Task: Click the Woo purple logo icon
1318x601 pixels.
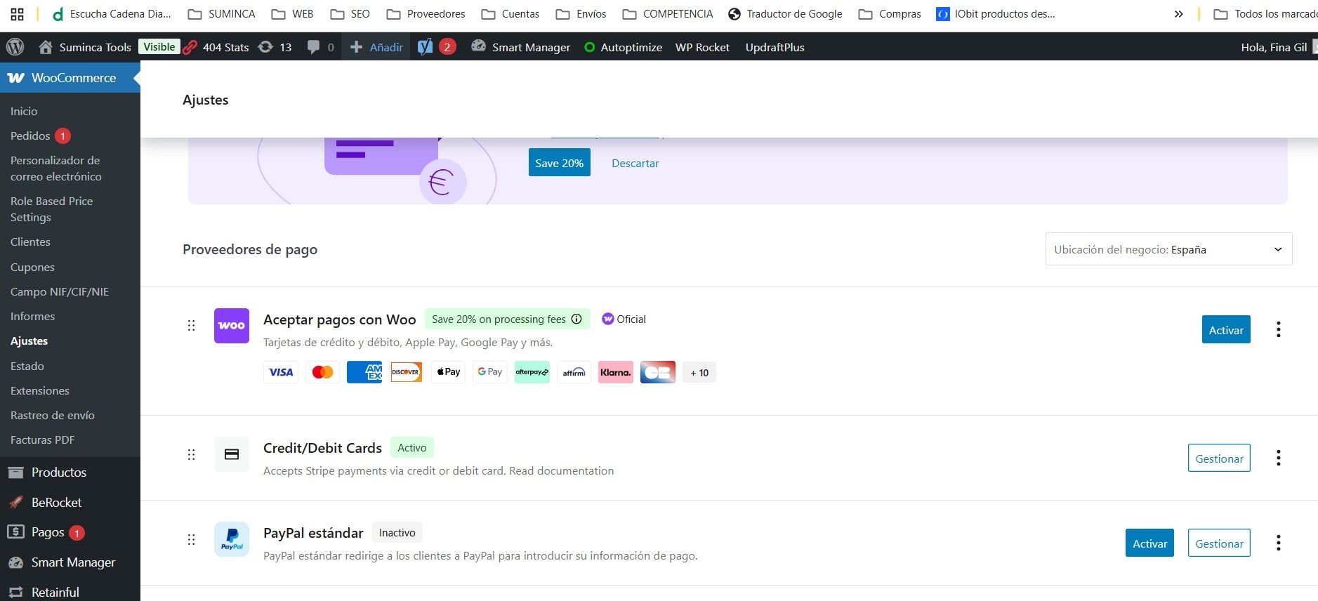Action: click(x=231, y=326)
